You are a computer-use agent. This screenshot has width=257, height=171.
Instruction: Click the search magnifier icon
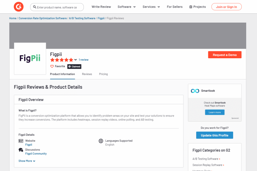coord(34,7)
